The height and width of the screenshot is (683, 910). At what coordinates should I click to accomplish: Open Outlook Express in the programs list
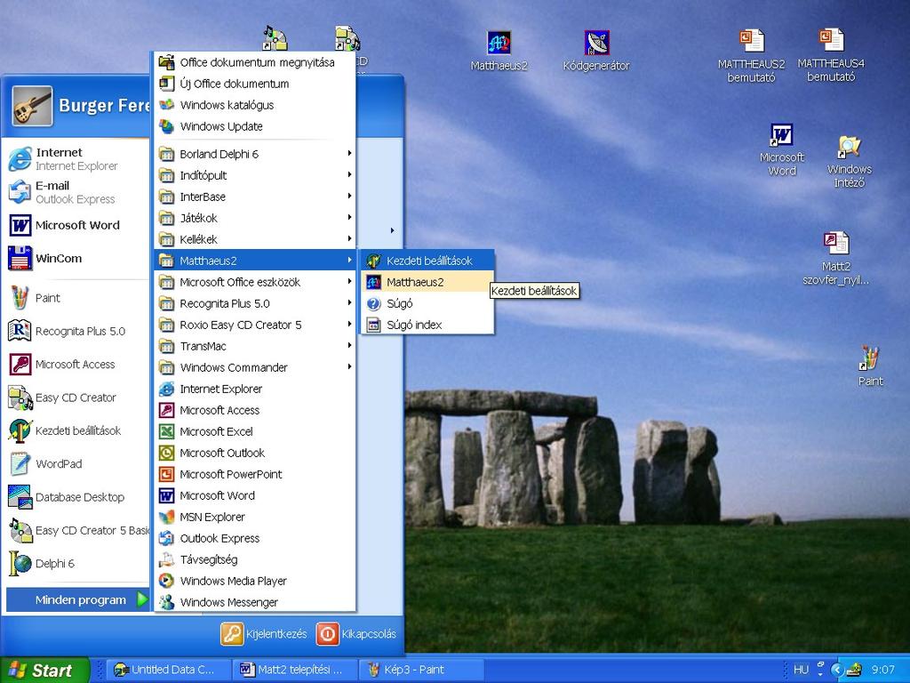click(x=255, y=538)
